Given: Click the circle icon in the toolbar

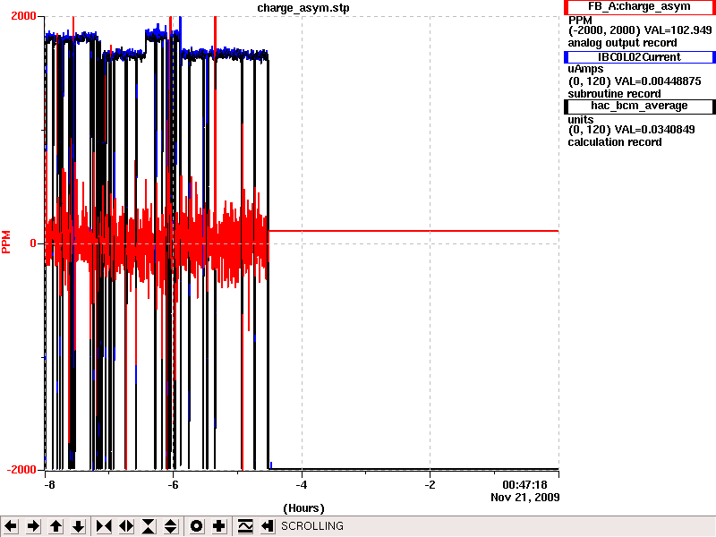Looking at the screenshot, I should click(197, 526).
